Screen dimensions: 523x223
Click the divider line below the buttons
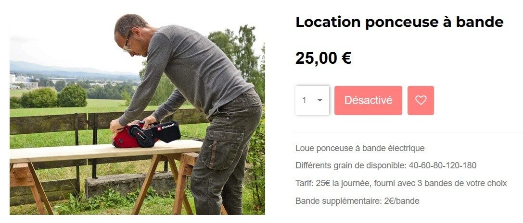[409, 132]
